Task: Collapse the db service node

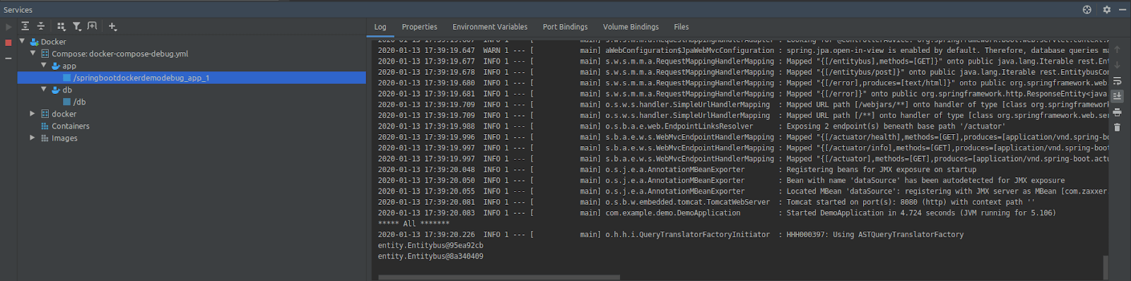Action: coord(43,89)
